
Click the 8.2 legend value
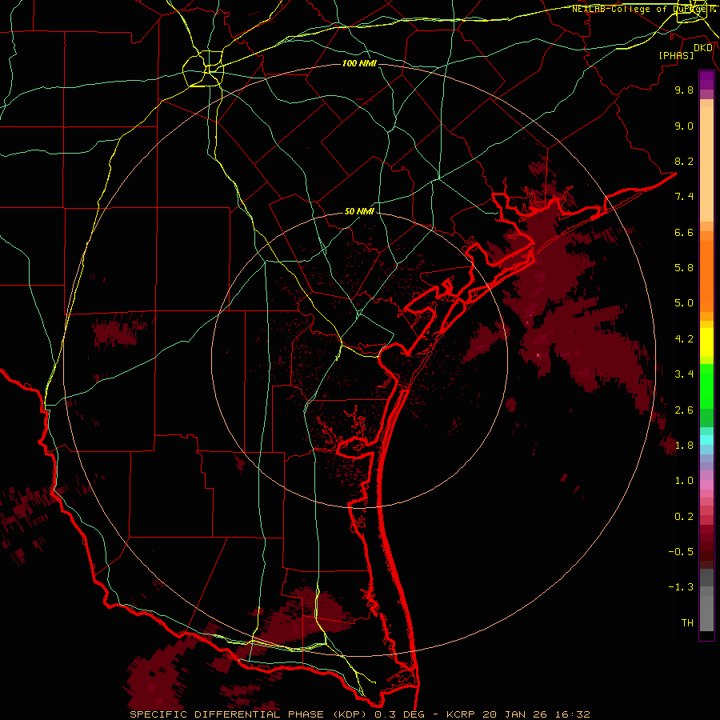coord(684,161)
